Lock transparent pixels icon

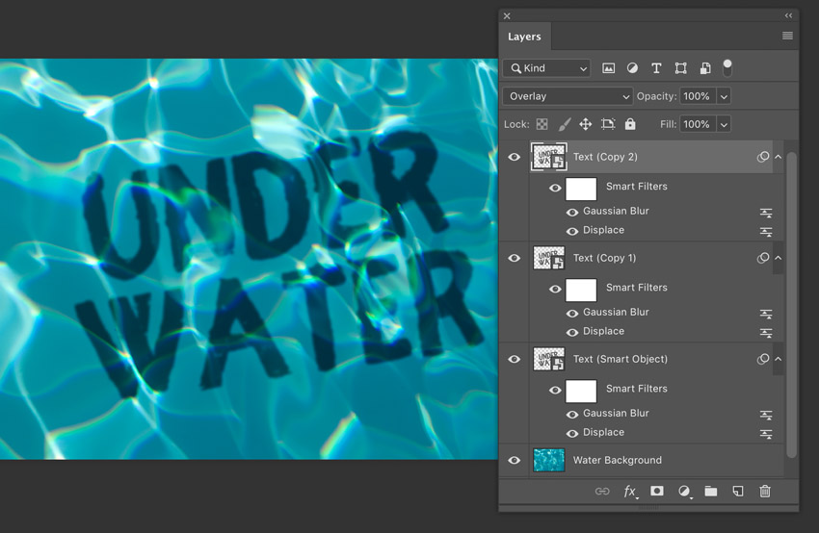(542, 124)
